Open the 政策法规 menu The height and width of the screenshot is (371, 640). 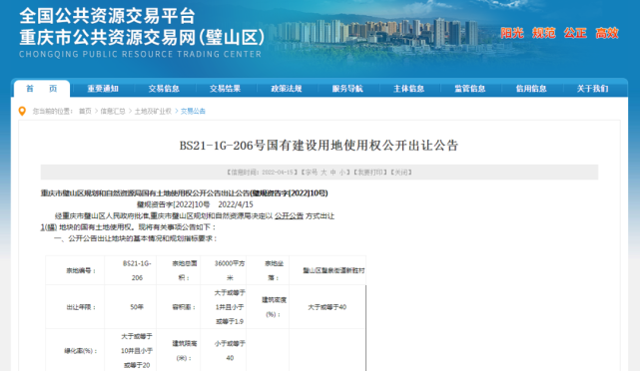point(287,89)
